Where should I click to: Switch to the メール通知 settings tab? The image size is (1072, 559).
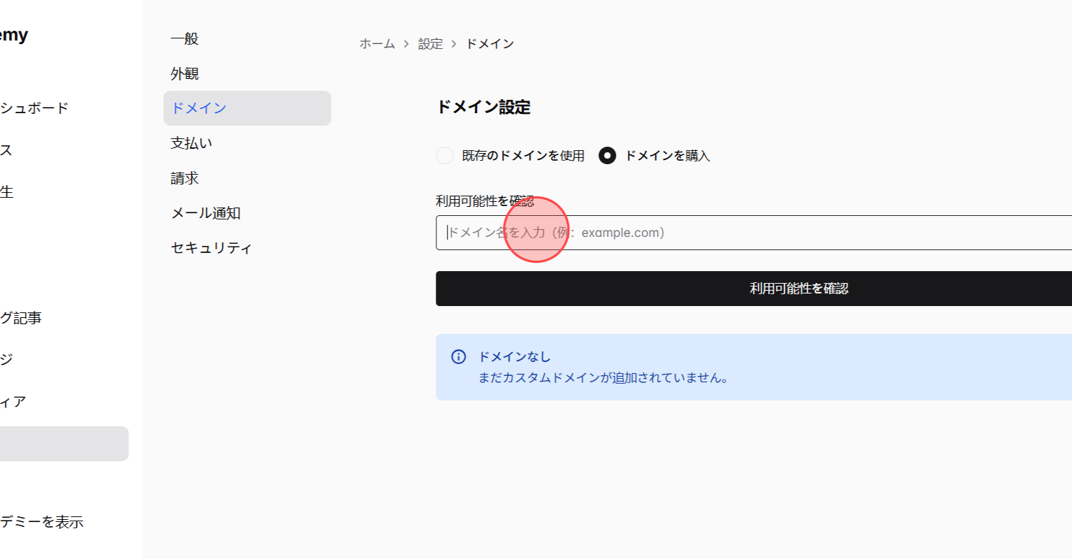[x=205, y=213]
